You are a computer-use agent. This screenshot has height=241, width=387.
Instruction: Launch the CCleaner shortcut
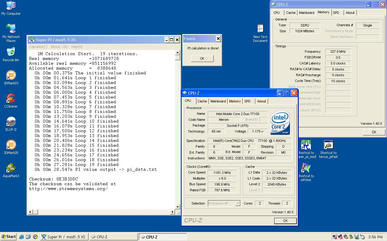tap(11, 99)
